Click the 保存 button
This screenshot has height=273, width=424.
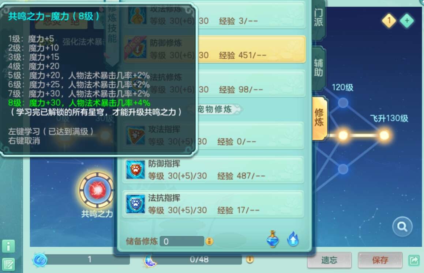(x=380, y=260)
